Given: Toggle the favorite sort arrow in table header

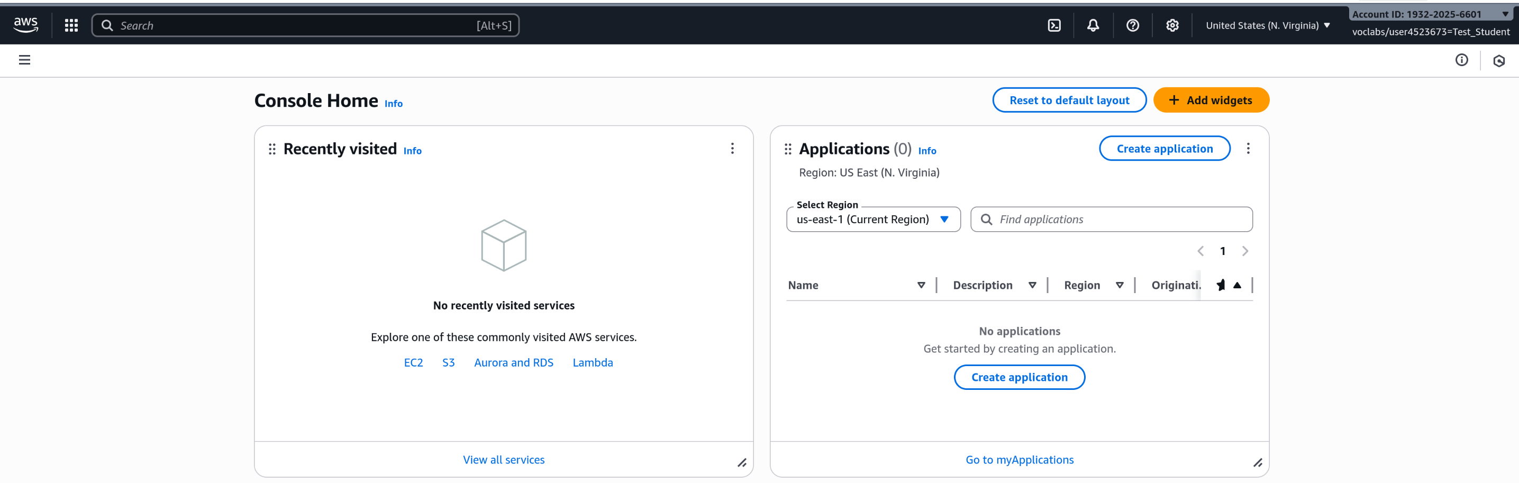Looking at the screenshot, I should pos(1236,286).
